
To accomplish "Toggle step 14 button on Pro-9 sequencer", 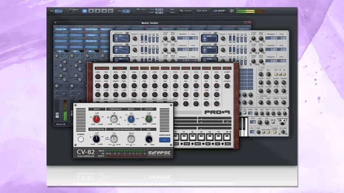I will pyautogui.click(x=210, y=137).
